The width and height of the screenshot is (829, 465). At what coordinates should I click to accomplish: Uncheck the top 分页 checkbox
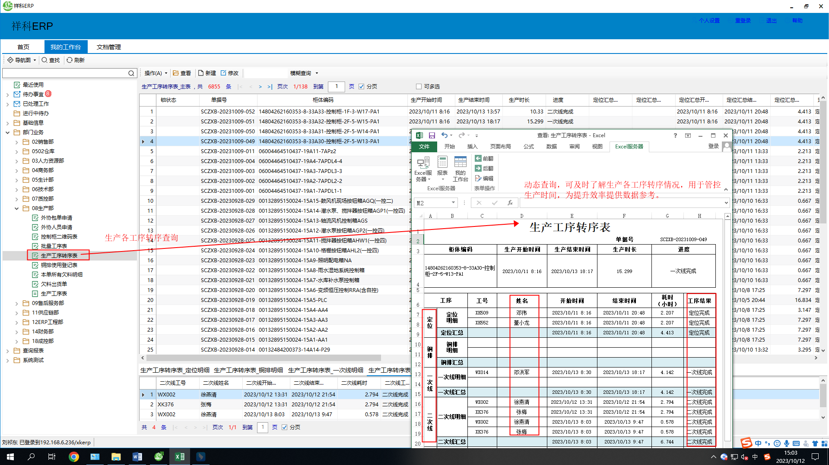coord(361,87)
